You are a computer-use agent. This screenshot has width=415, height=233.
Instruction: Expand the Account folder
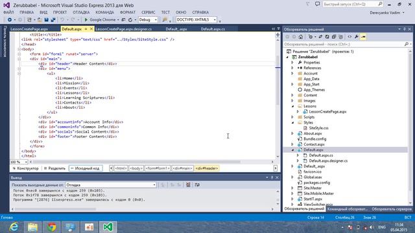click(x=292, y=73)
